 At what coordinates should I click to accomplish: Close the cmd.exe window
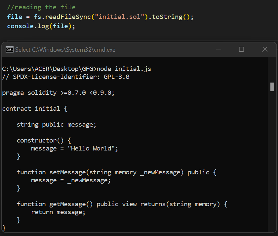pyautogui.click(x=265, y=49)
